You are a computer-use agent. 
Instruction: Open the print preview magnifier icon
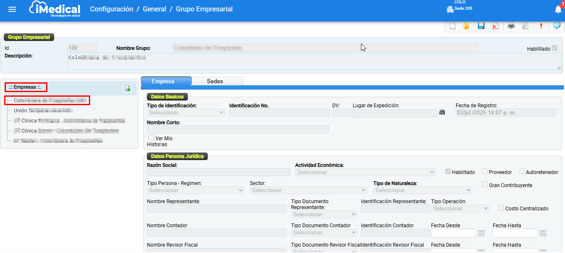(525, 26)
